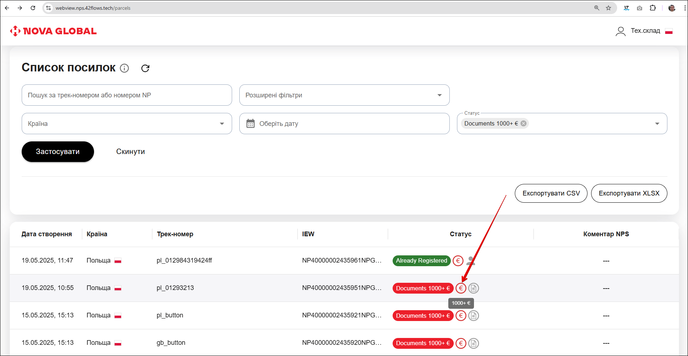Remove the Documents 1000+ € status chip

524,123
